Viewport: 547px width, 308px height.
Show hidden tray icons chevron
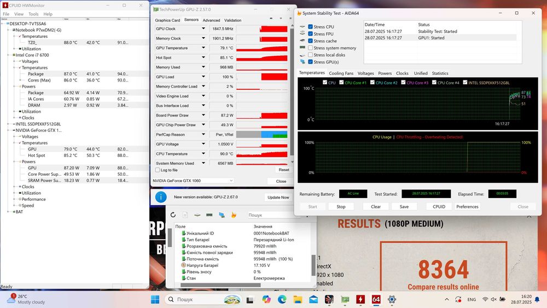point(447,299)
